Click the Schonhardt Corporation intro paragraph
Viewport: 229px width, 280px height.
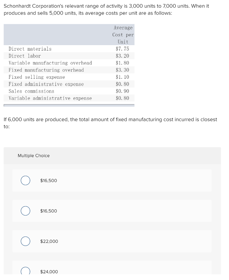[106, 10]
